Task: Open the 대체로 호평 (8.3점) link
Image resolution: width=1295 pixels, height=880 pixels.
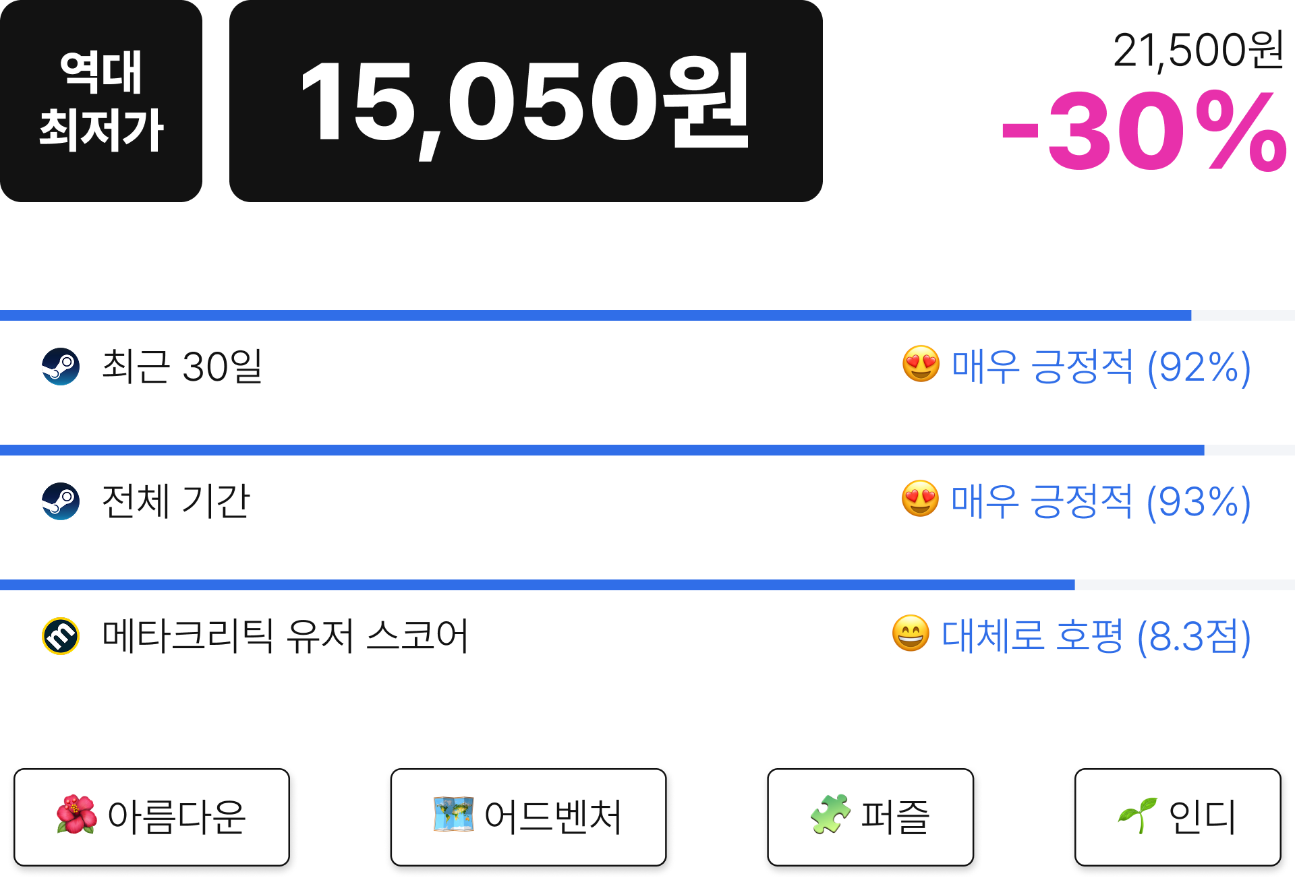Action: click(x=1096, y=637)
